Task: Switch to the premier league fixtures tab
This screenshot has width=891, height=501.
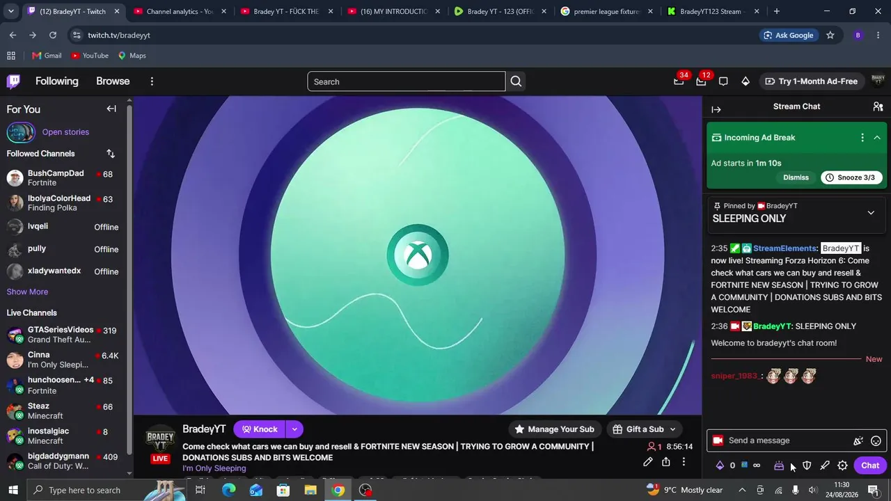Action: (x=606, y=11)
